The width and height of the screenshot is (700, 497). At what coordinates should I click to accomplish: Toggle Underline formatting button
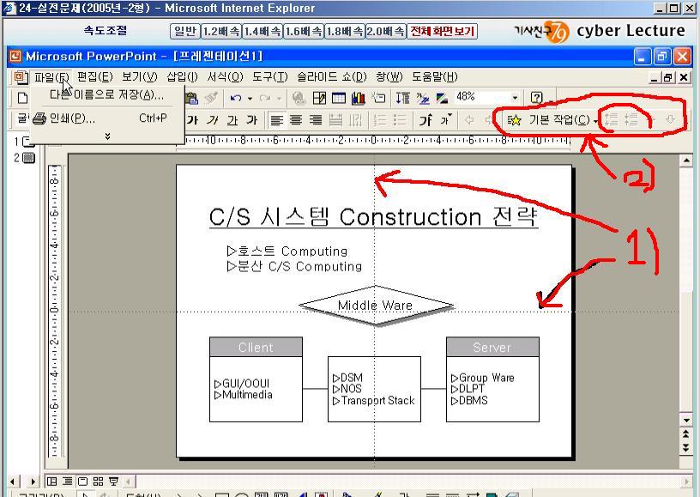[232, 120]
